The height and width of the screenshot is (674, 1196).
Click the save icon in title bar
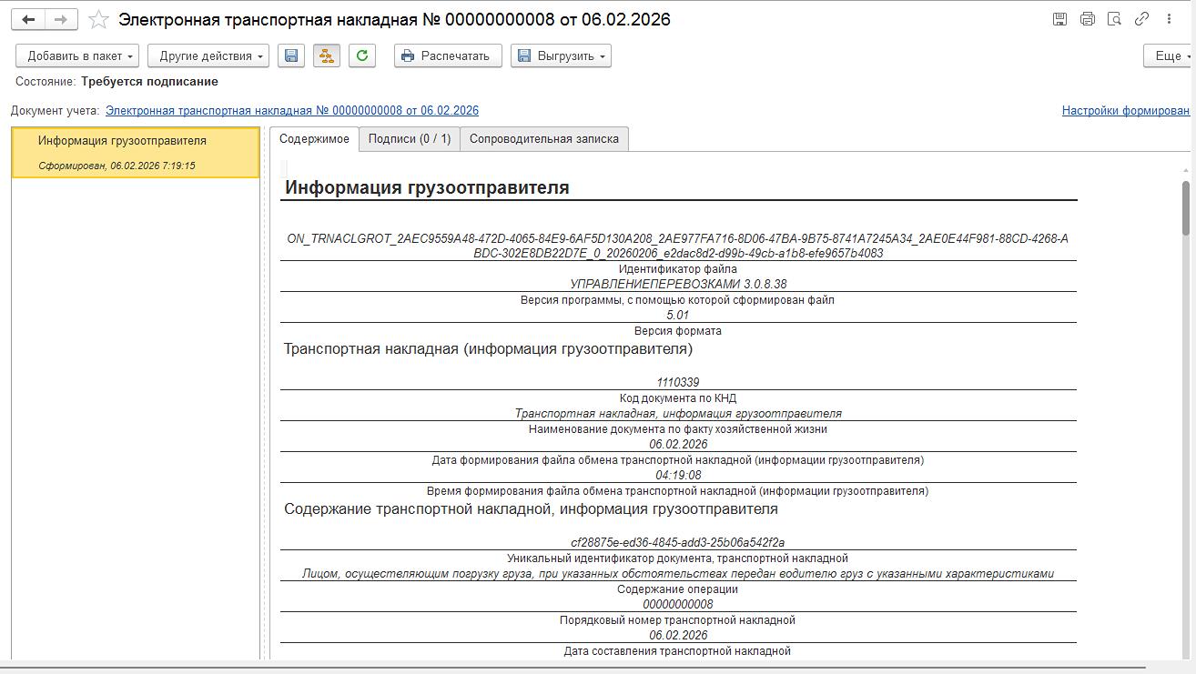tap(1059, 19)
